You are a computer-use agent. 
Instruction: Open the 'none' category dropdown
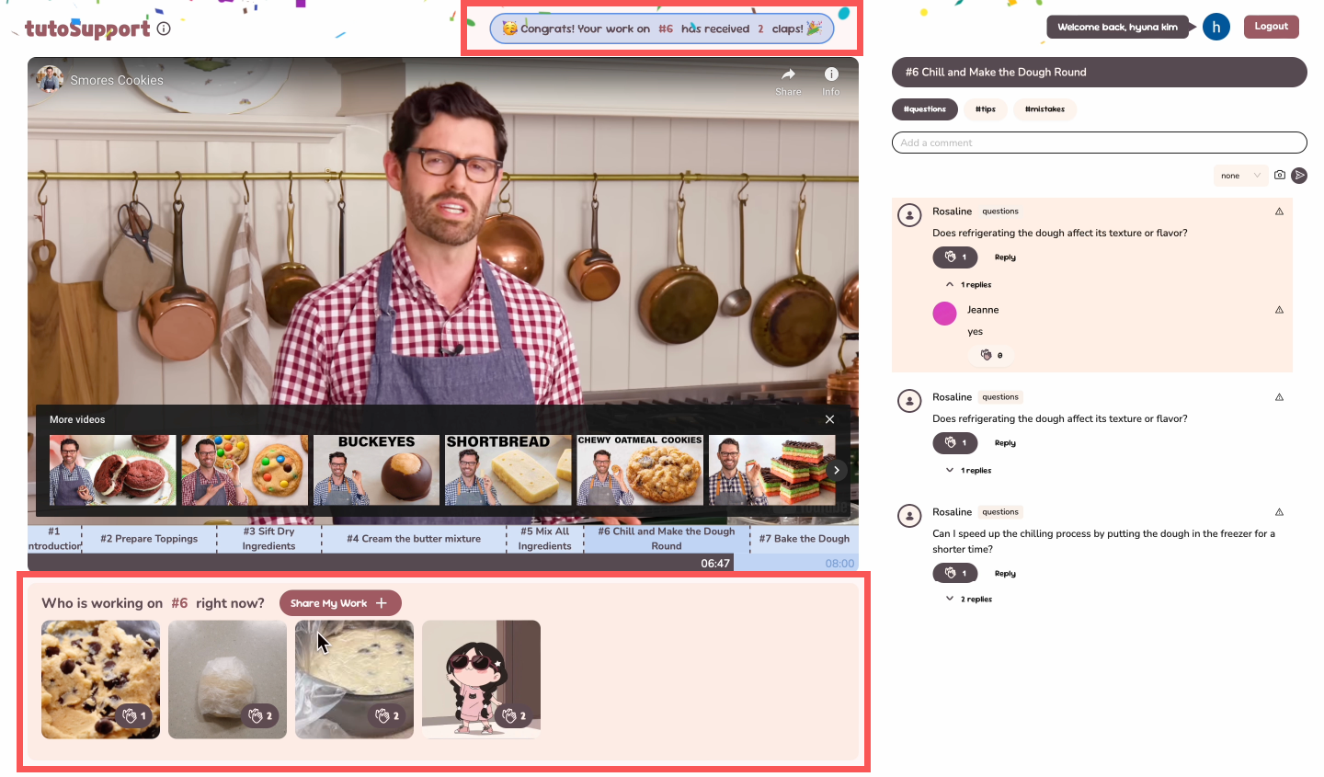tap(1240, 176)
